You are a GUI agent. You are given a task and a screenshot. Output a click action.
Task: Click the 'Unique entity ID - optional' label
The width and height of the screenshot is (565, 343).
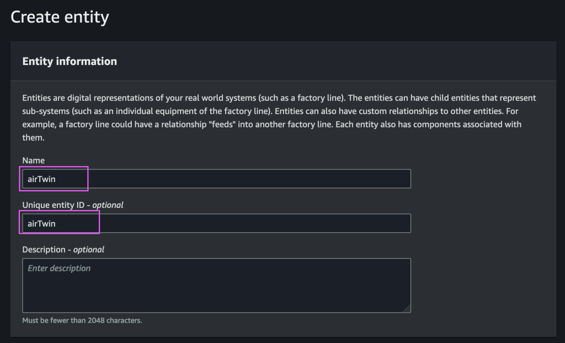(x=72, y=205)
